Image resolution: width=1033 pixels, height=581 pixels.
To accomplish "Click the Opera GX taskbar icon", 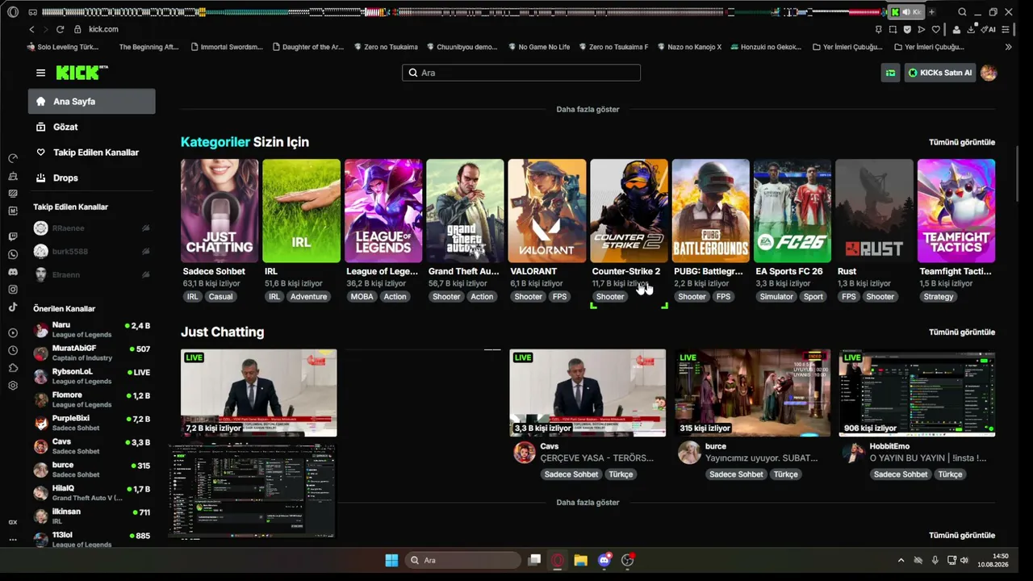I will point(558,560).
